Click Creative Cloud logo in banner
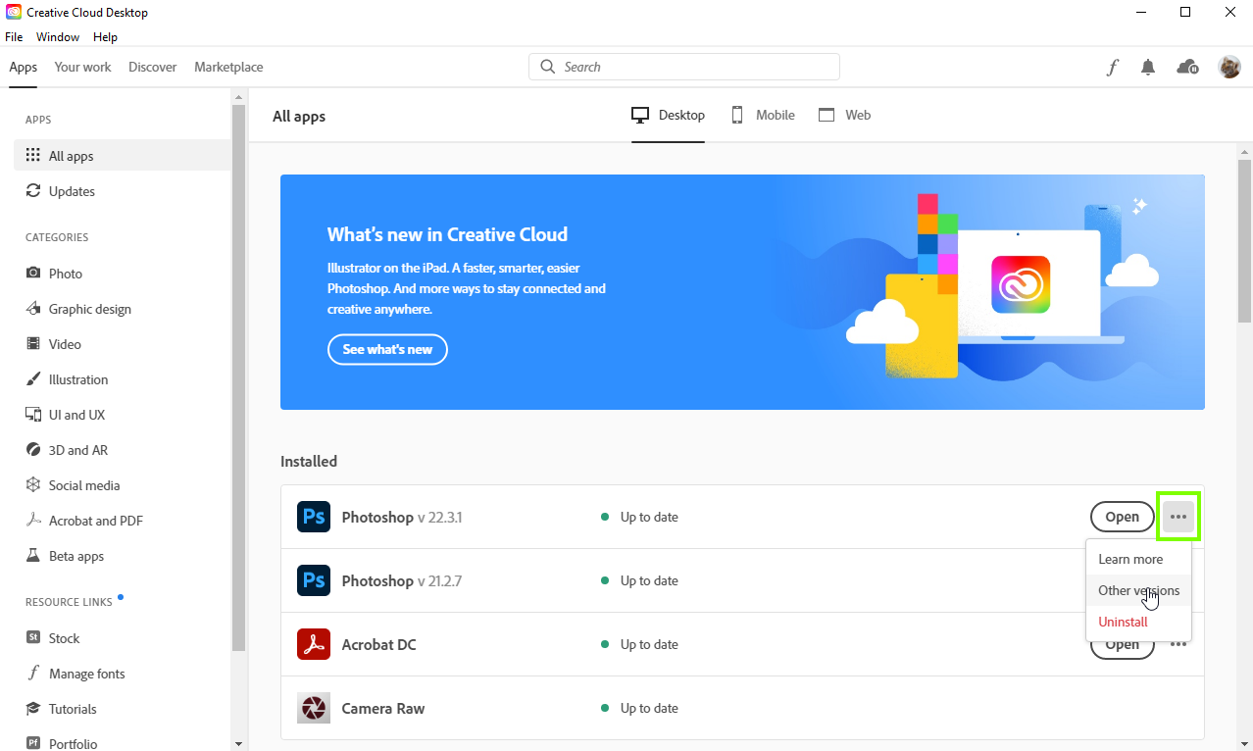1253x751 pixels. pos(1021,284)
